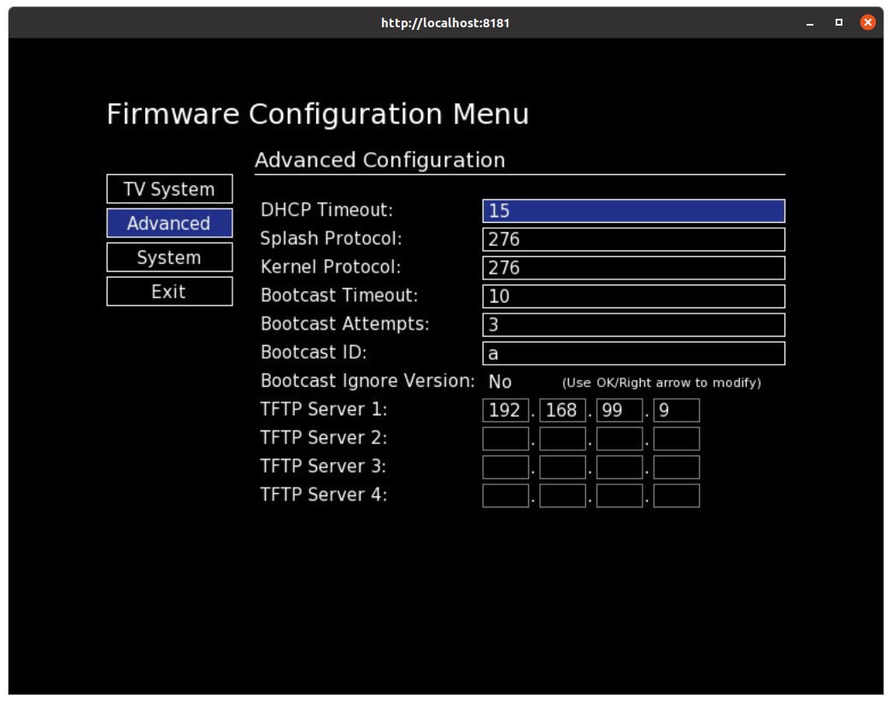
Task: Edit TFTP Server 1 first octet 192
Action: click(x=506, y=410)
